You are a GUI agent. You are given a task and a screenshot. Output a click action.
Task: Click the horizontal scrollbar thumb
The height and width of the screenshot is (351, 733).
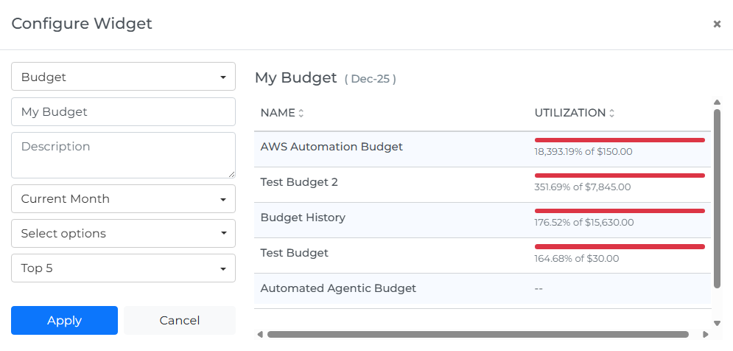tap(477, 335)
